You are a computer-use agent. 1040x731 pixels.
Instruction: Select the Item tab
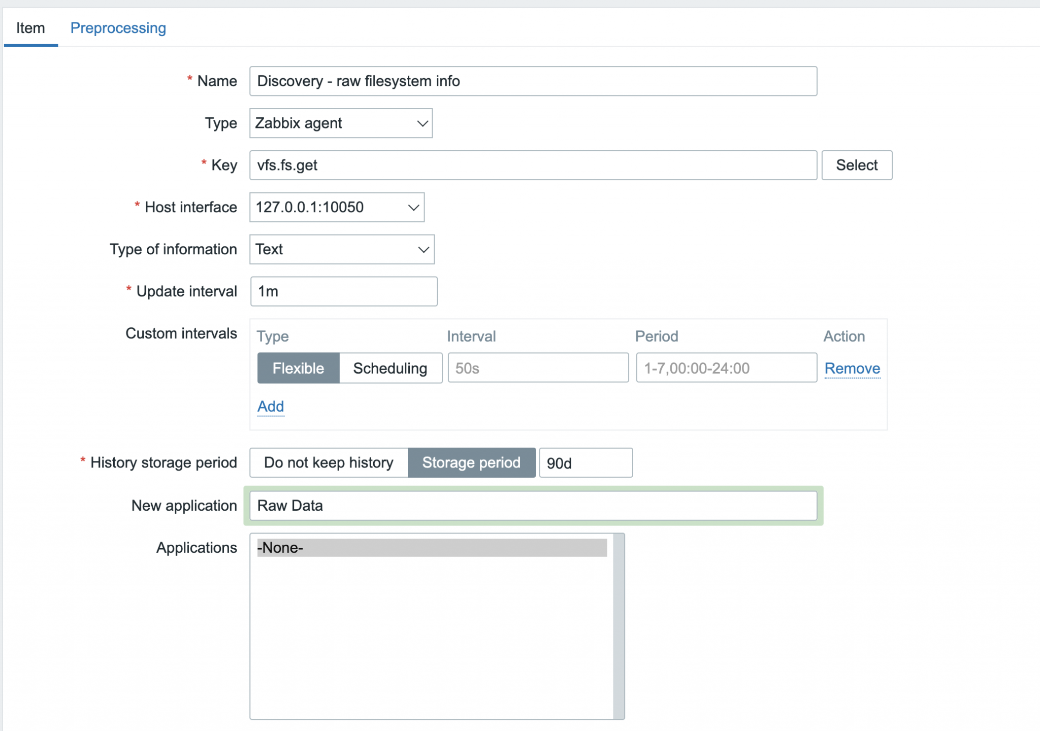point(30,28)
